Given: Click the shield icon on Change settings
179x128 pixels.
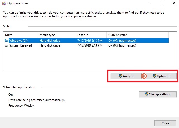Looking at the screenshot, I should 146,94.
